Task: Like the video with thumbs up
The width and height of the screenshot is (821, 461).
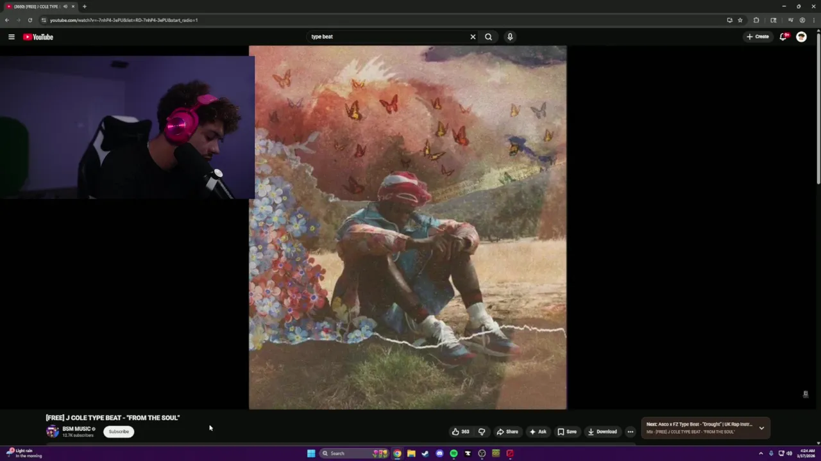Action: [x=461, y=432]
